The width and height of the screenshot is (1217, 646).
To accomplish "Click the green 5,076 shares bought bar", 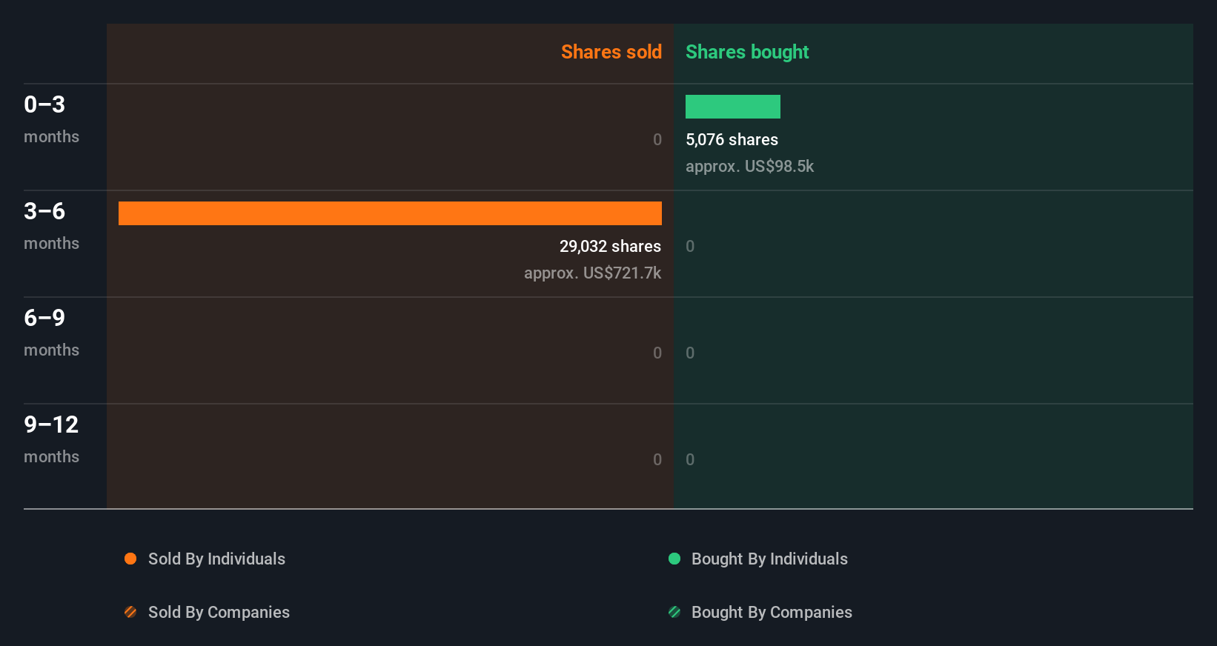I will (733, 107).
